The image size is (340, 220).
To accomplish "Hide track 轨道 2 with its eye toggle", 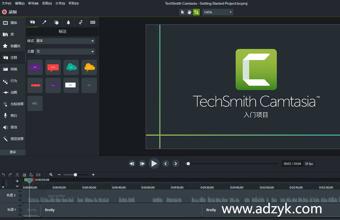I will (20, 191).
